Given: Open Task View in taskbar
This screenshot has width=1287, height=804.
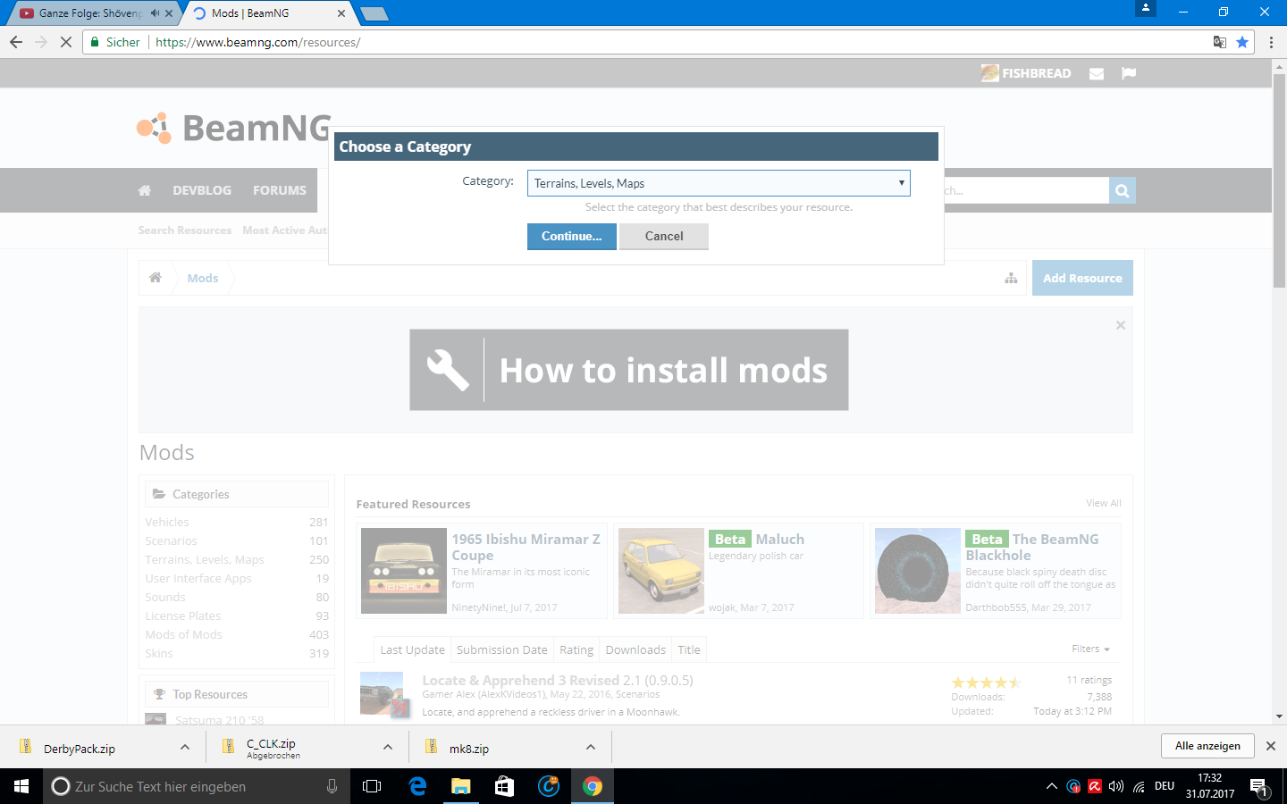Looking at the screenshot, I should tap(372, 786).
